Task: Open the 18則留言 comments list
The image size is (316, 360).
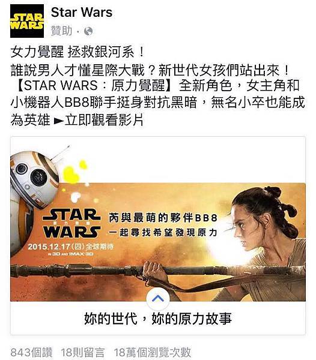Action: 83,353
